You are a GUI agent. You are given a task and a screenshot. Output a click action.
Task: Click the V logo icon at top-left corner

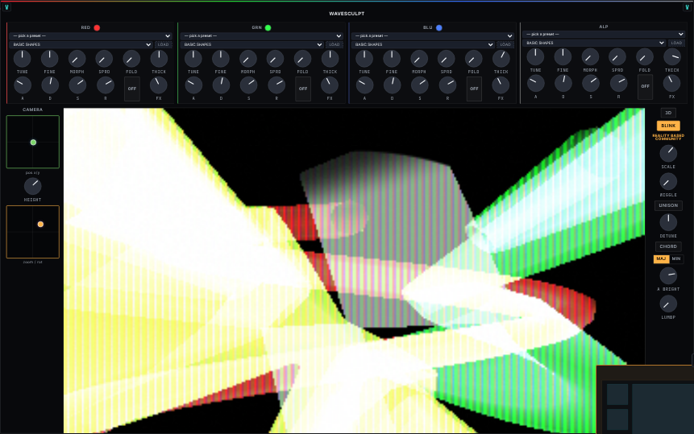pos(6,7)
